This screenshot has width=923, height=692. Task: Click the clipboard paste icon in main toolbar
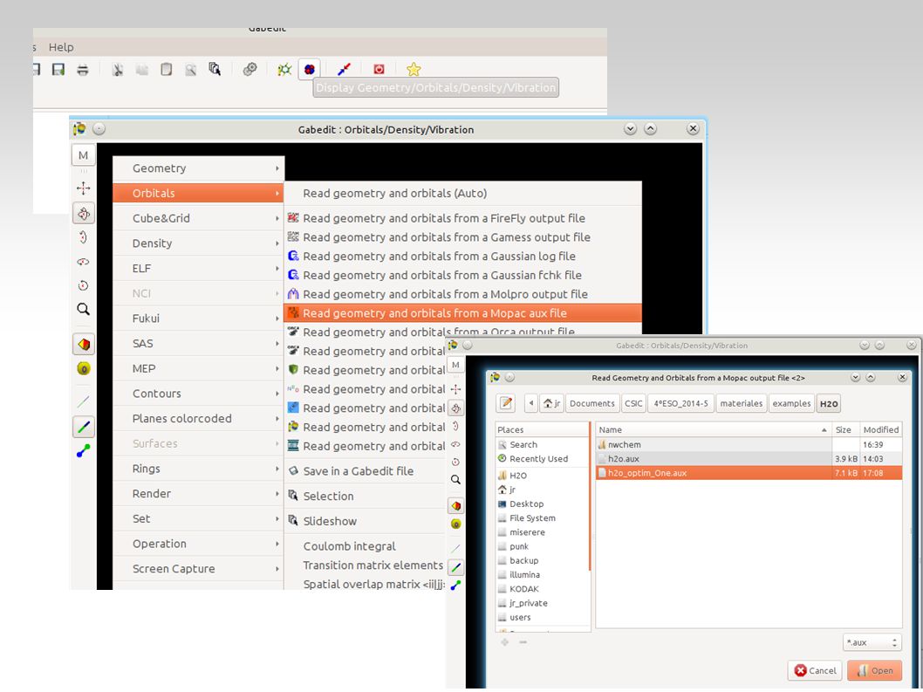point(167,70)
